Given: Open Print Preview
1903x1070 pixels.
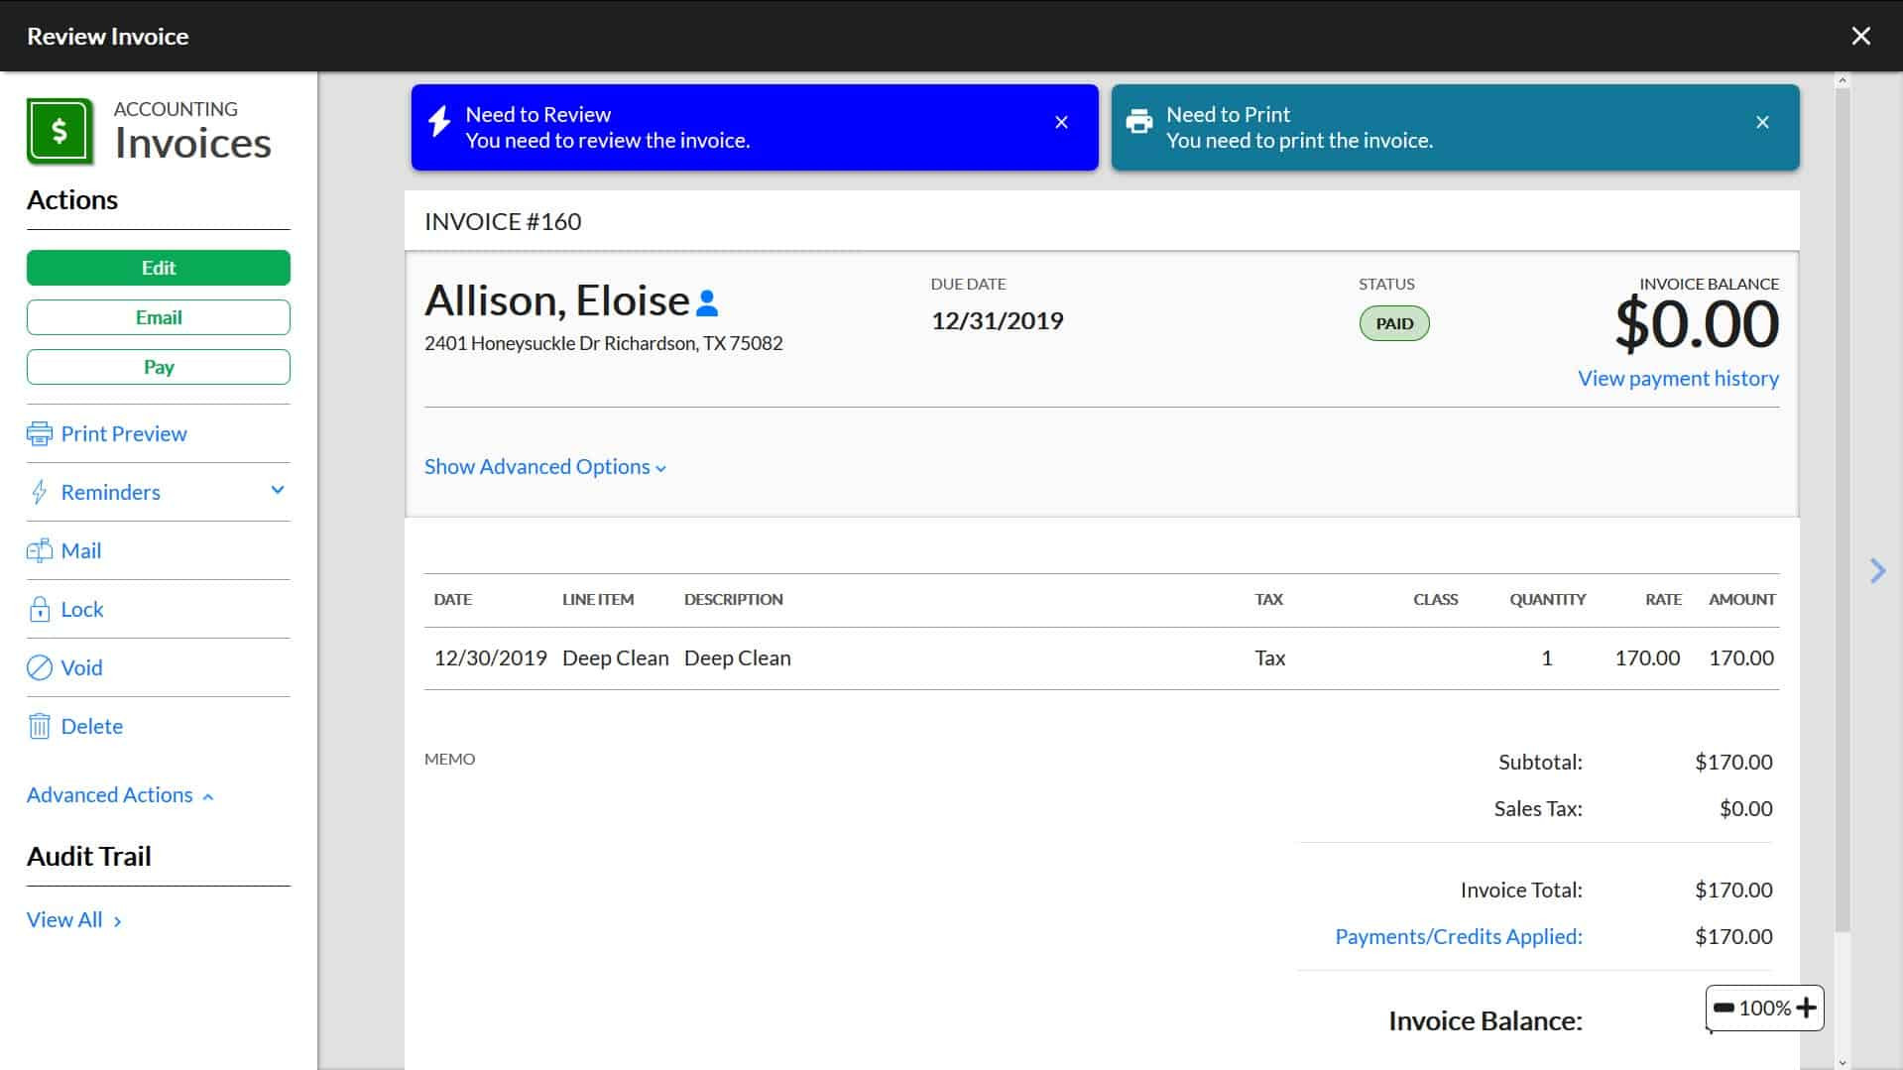Looking at the screenshot, I should pos(124,433).
